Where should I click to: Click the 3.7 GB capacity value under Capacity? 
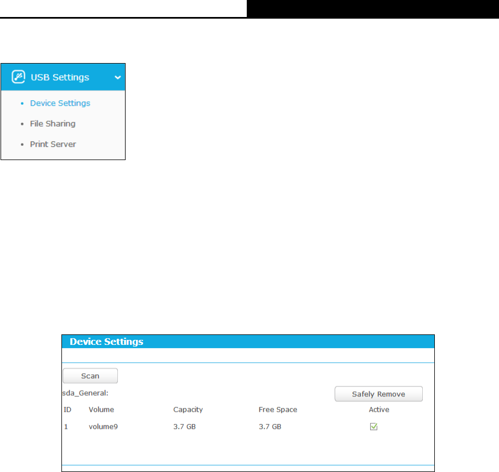tap(185, 427)
